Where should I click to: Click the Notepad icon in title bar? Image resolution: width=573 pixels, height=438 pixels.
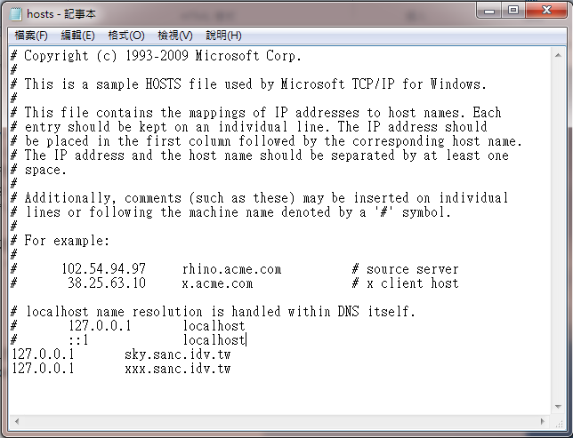click(x=16, y=14)
